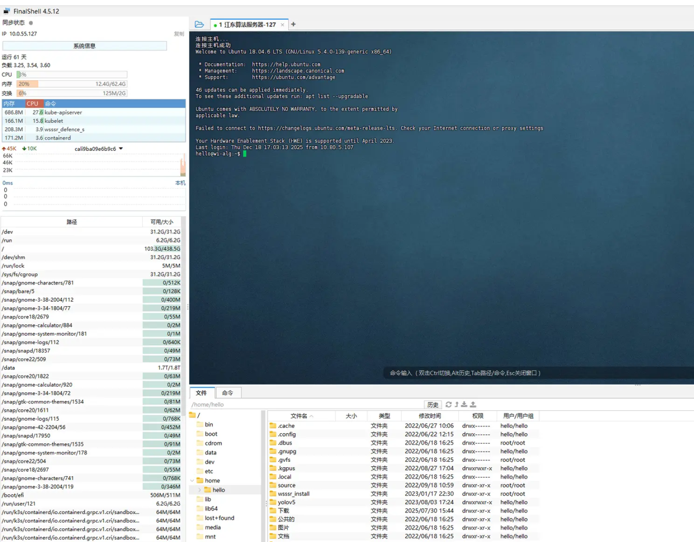Click the 交换 swap usage bar
This screenshot has height=542, width=694.
[72, 93]
